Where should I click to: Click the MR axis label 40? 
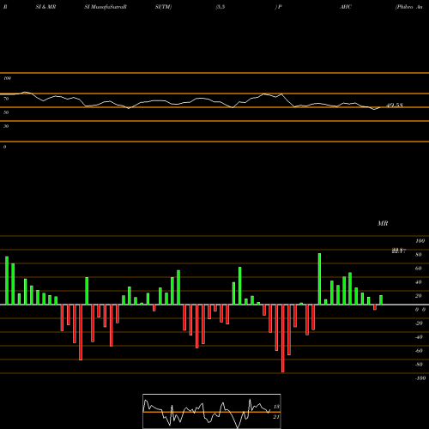coord(419,282)
